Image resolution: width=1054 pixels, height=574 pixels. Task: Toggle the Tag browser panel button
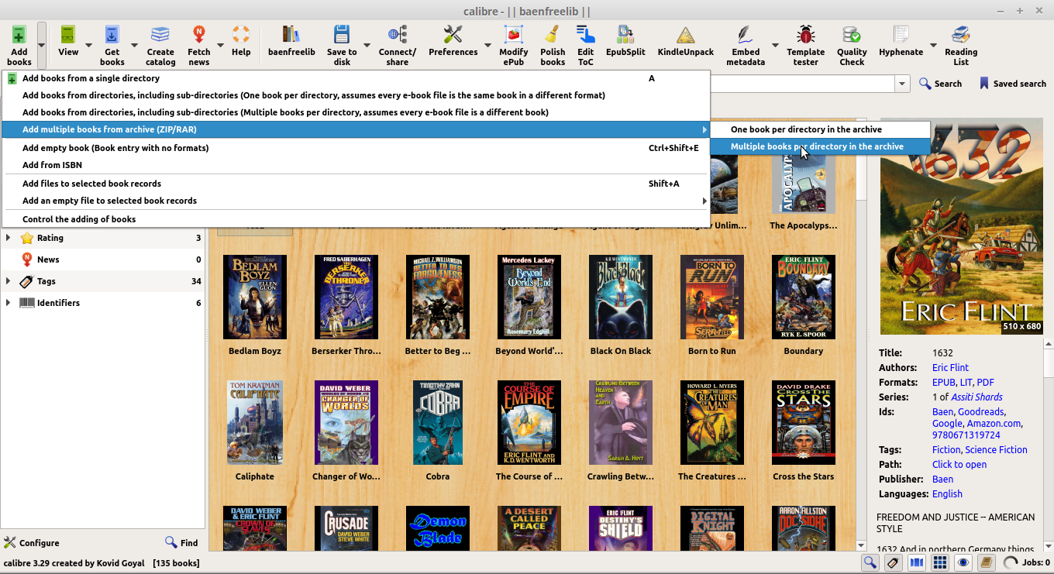coord(894,563)
